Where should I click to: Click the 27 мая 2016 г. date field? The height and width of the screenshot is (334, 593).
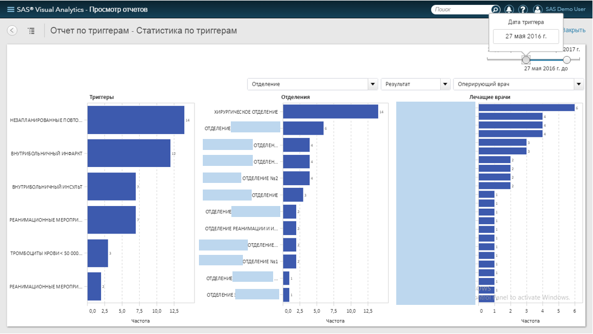[x=526, y=36]
